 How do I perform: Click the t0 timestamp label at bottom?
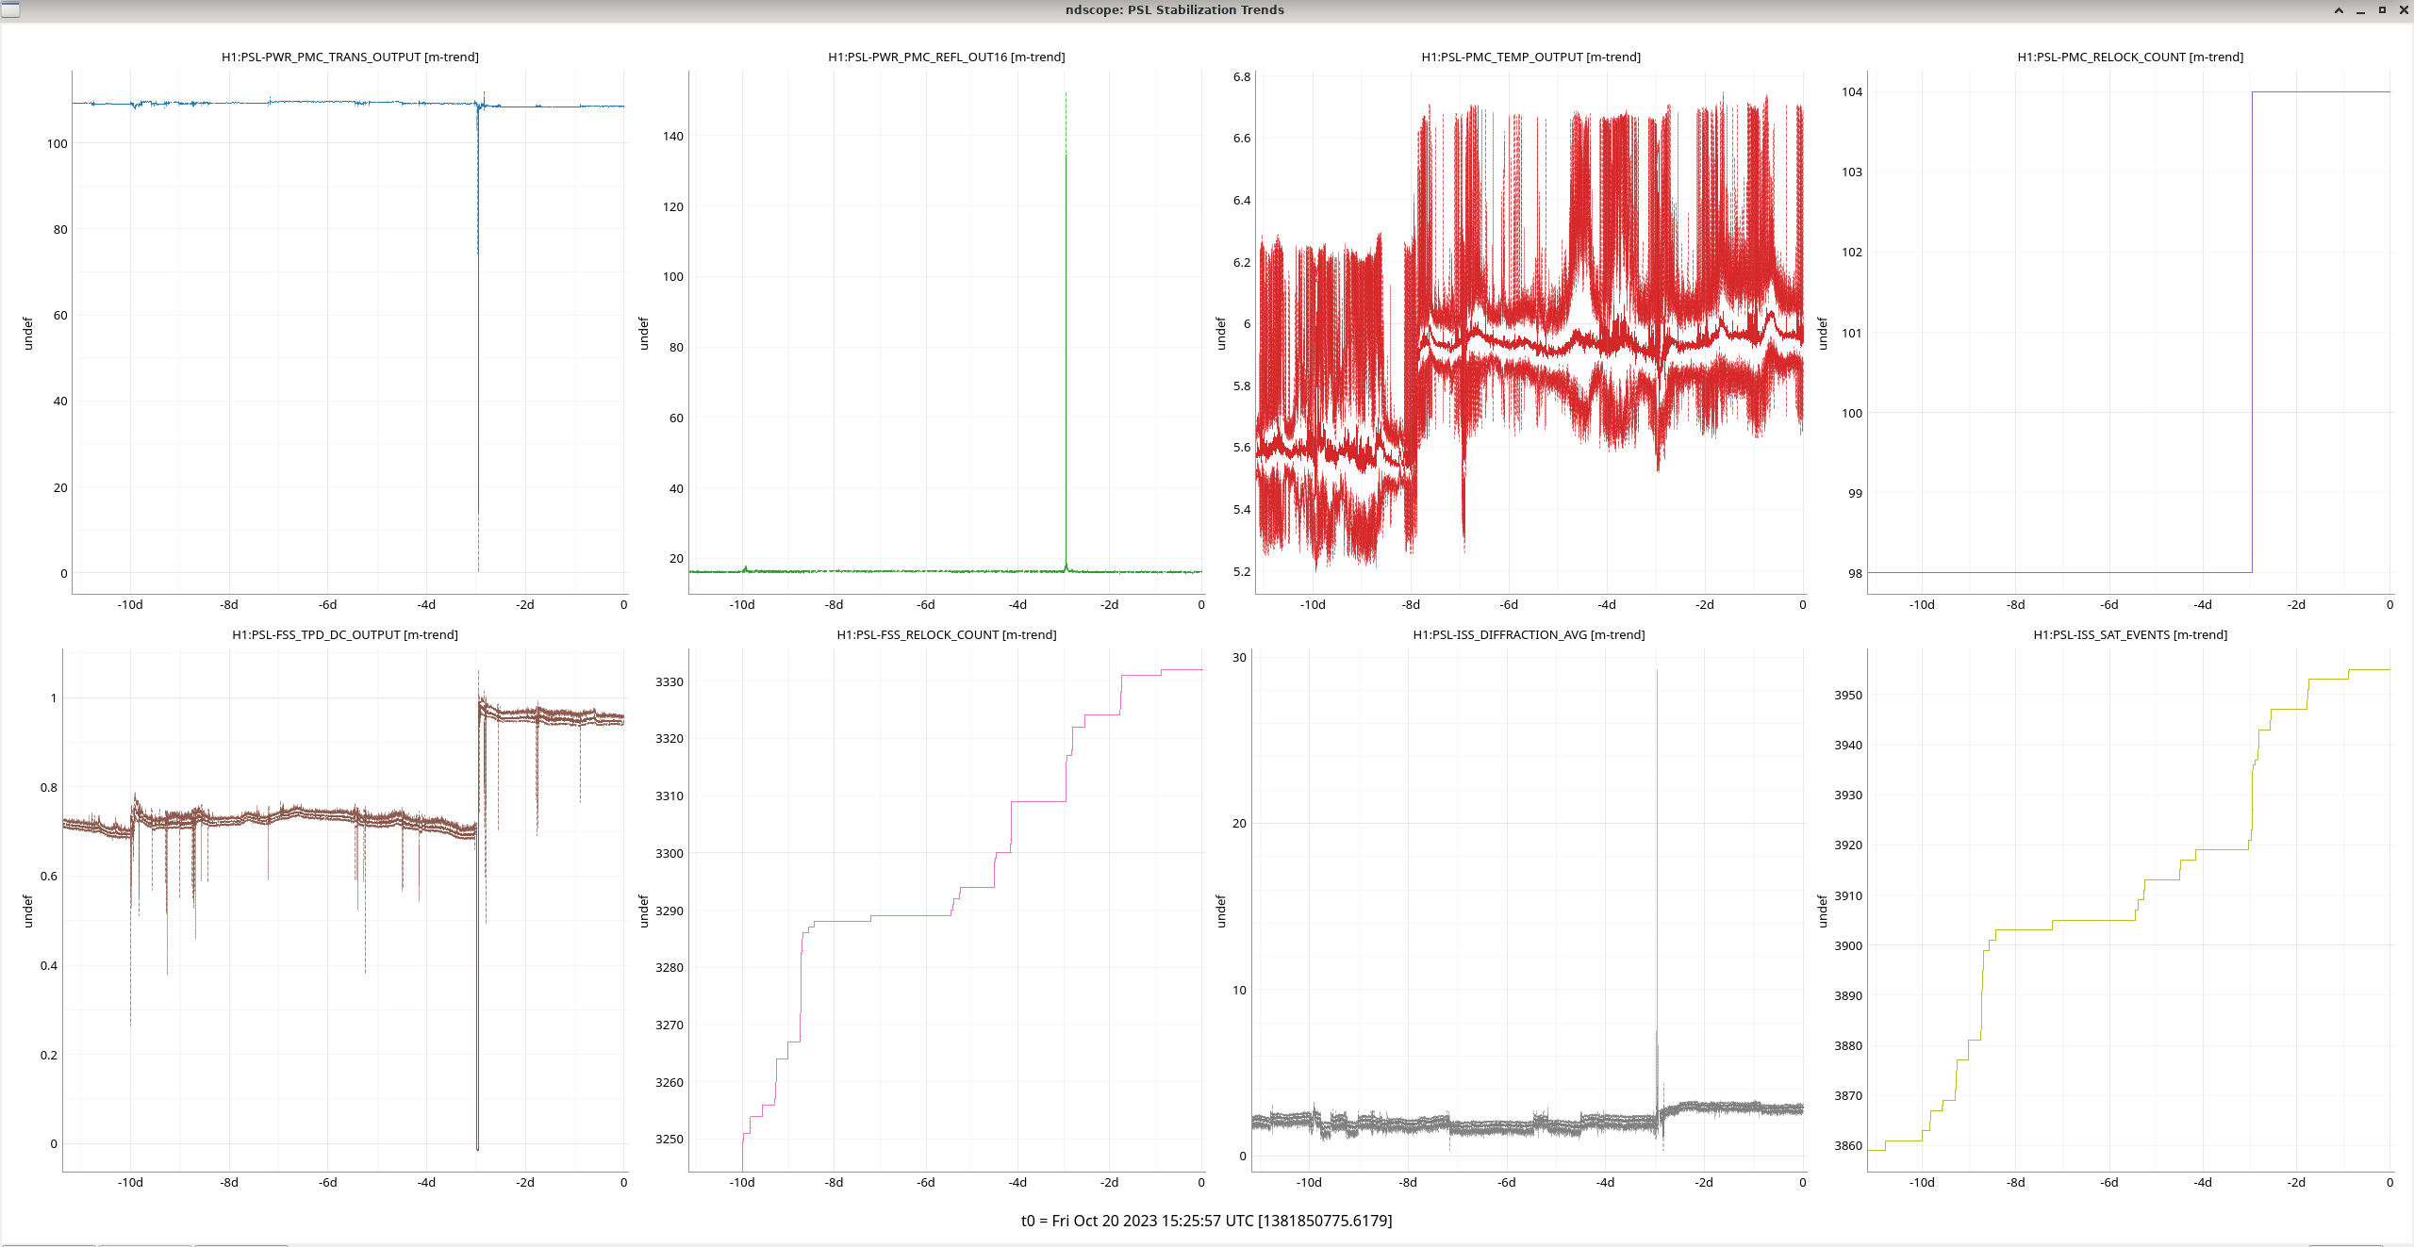[1206, 1221]
